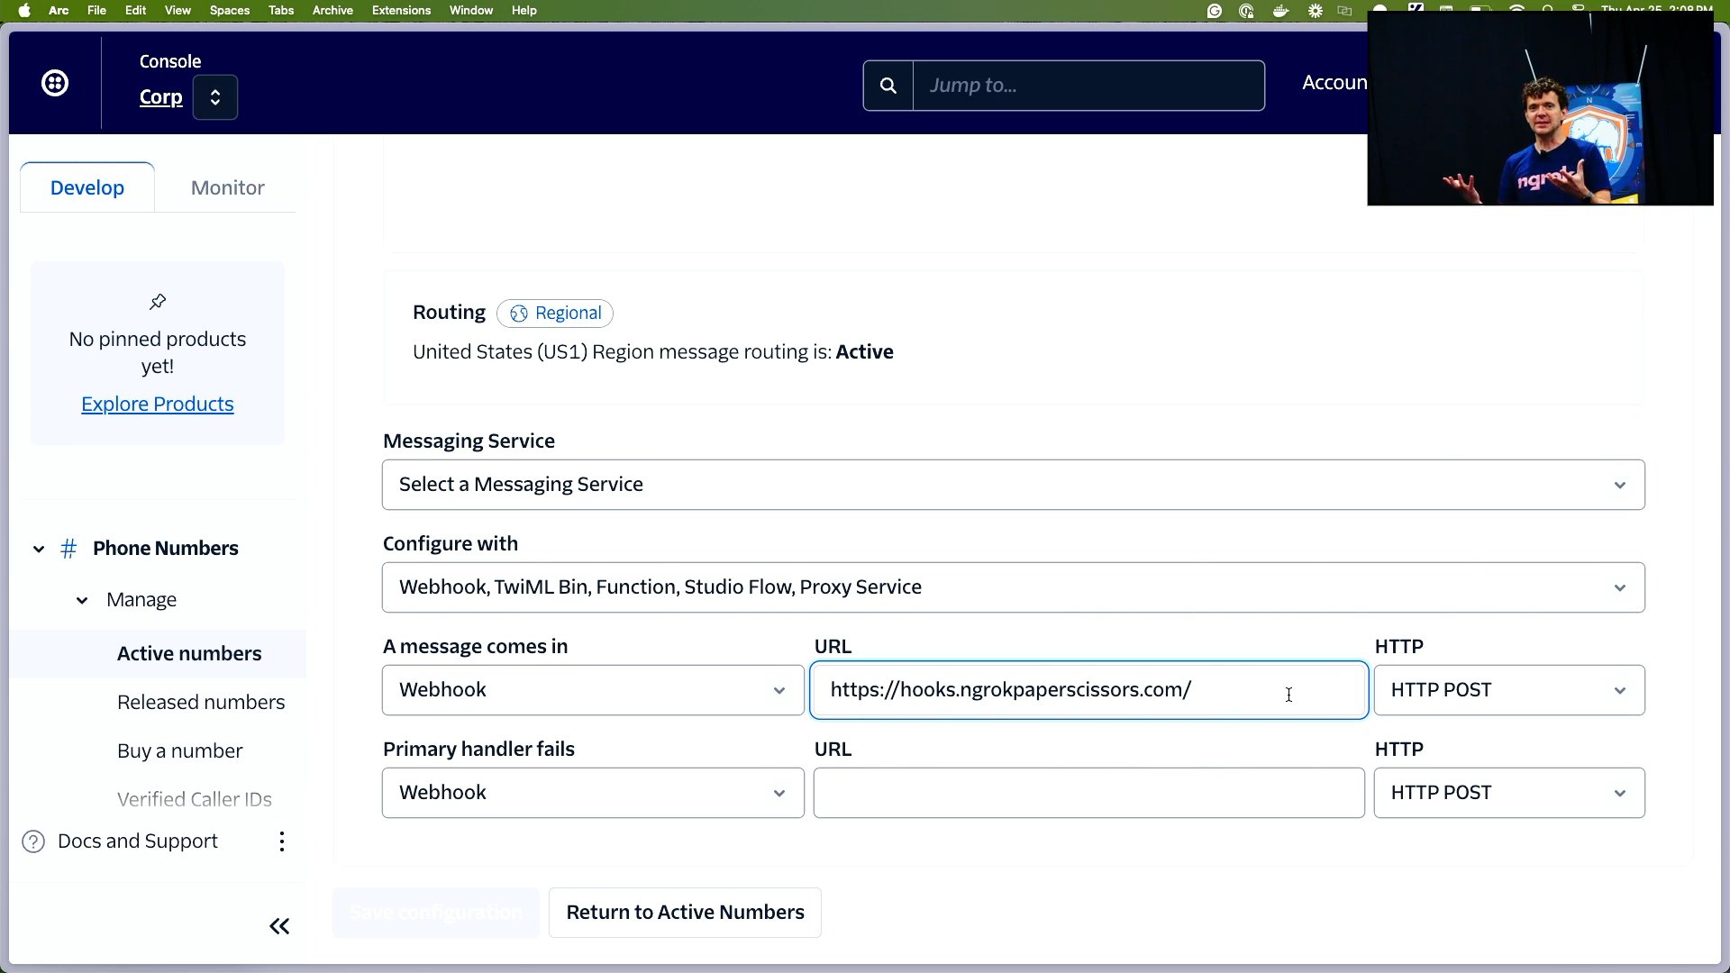The height and width of the screenshot is (973, 1730).
Task: Click the message webhook URL field
Action: pyautogui.click(x=1089, y=690)
